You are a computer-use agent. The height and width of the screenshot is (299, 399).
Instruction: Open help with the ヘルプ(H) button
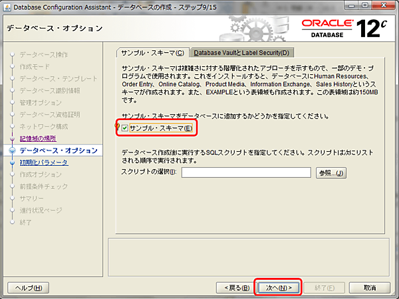coord(28,288)
